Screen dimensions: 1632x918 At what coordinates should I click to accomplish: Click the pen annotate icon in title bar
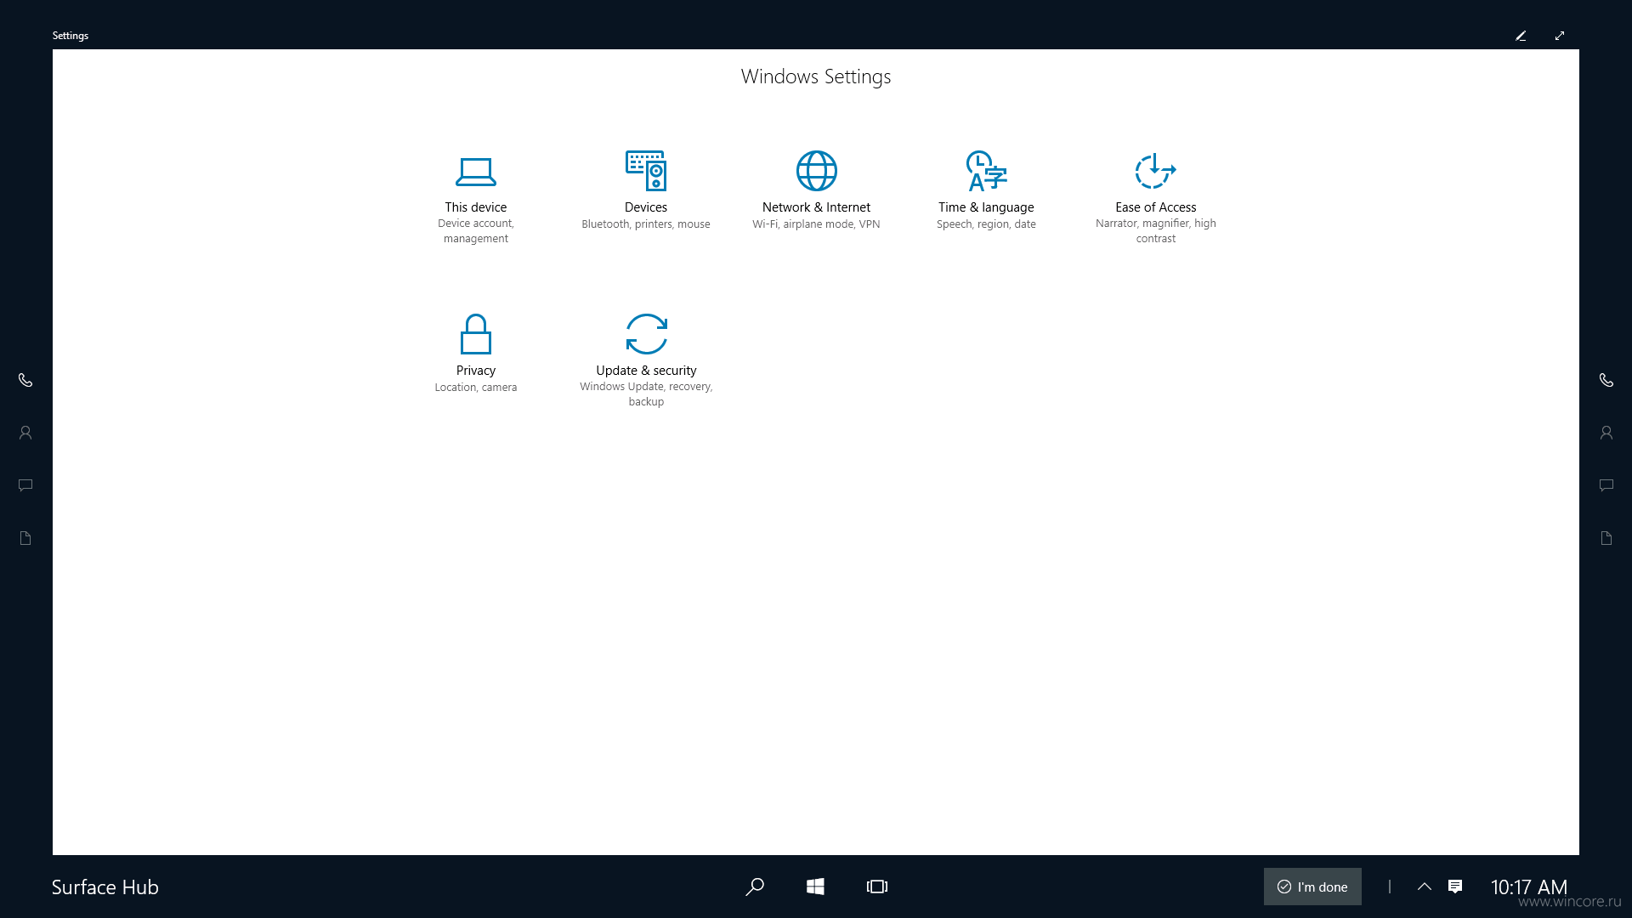pyautogui.click(x=1521, y=36)
